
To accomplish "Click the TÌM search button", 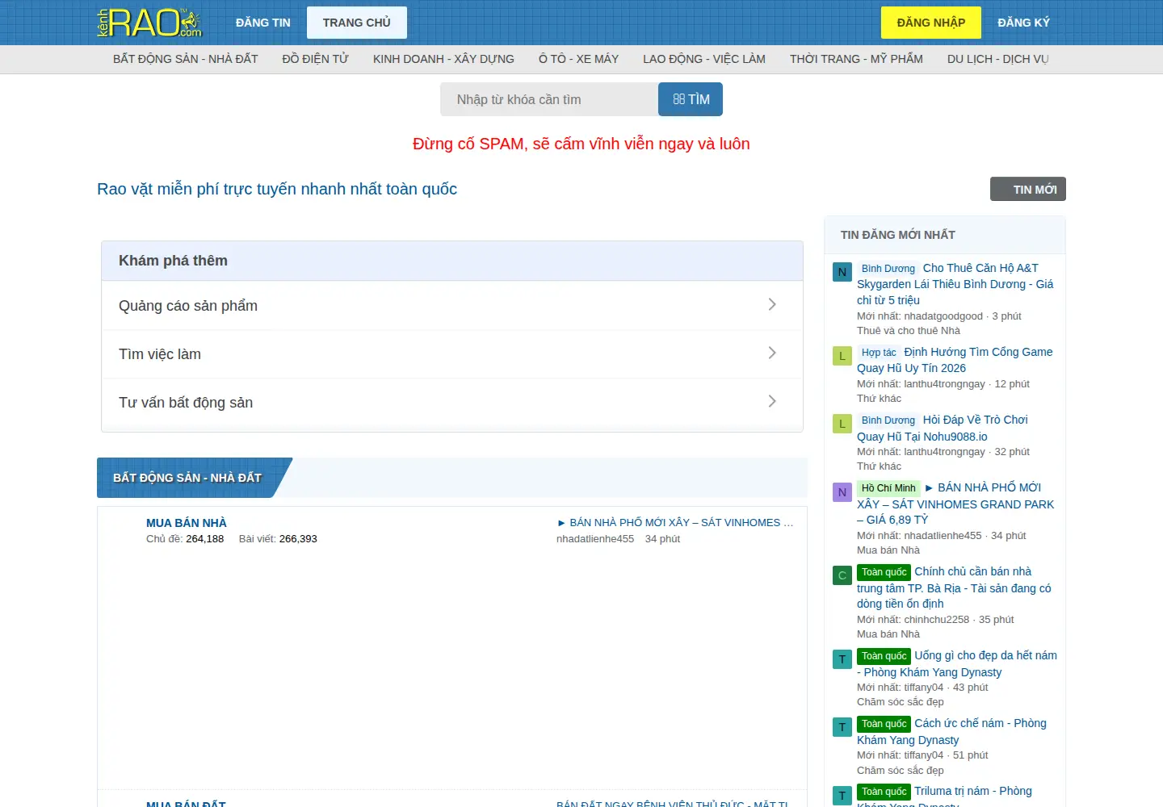I will point(691,99).
